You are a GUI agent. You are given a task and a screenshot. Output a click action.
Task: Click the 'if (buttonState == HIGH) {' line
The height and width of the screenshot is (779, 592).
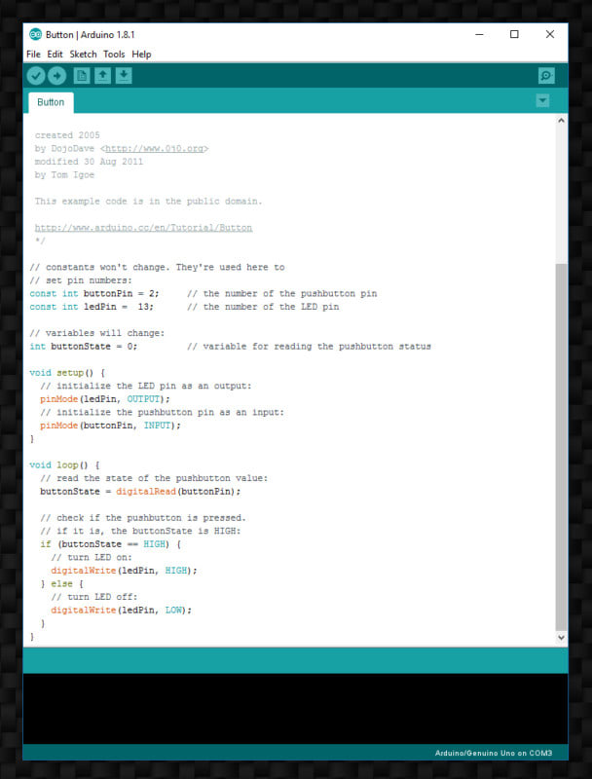[x=111, y=544]
